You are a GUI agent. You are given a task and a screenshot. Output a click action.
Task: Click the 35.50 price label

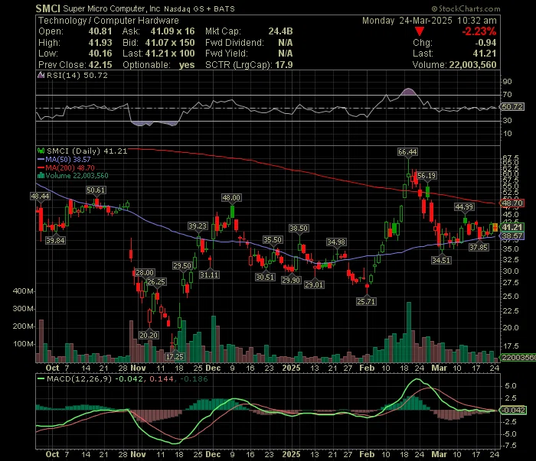point(273,240)
